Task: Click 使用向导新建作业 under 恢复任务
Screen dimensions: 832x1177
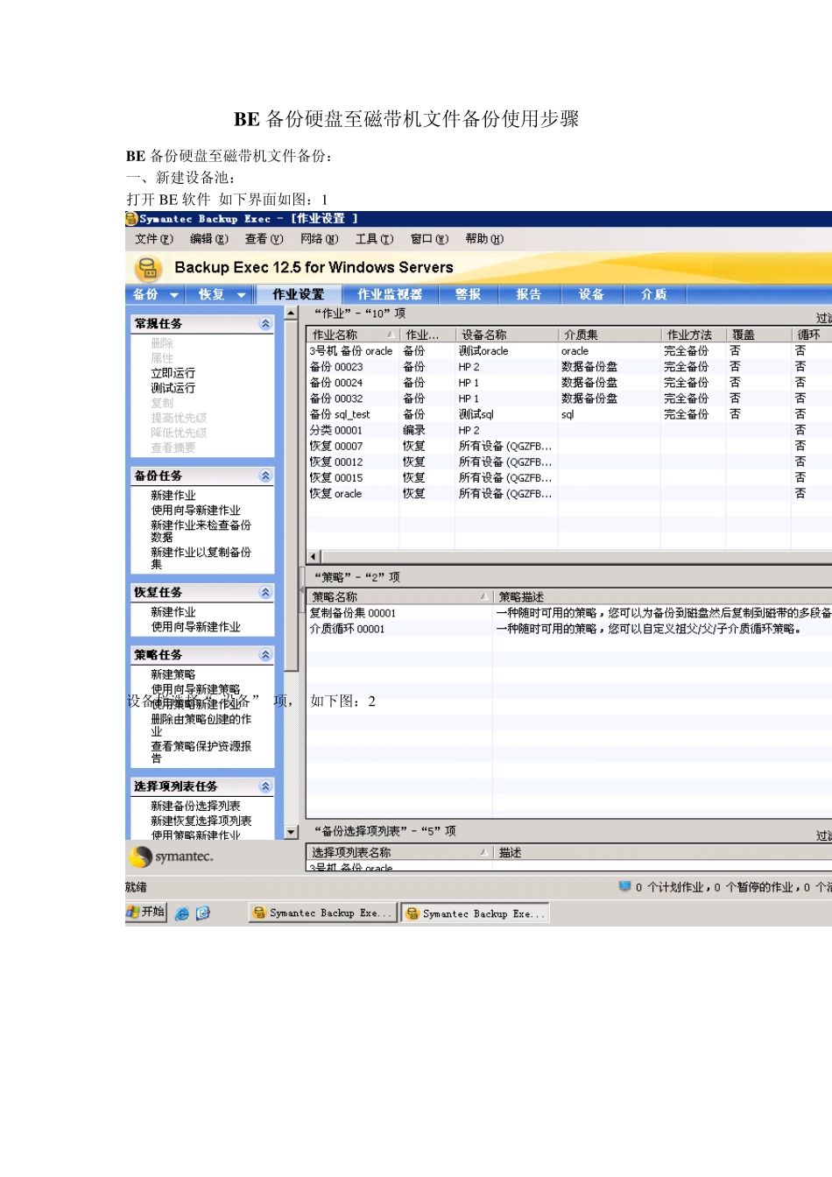Action: 195,627
